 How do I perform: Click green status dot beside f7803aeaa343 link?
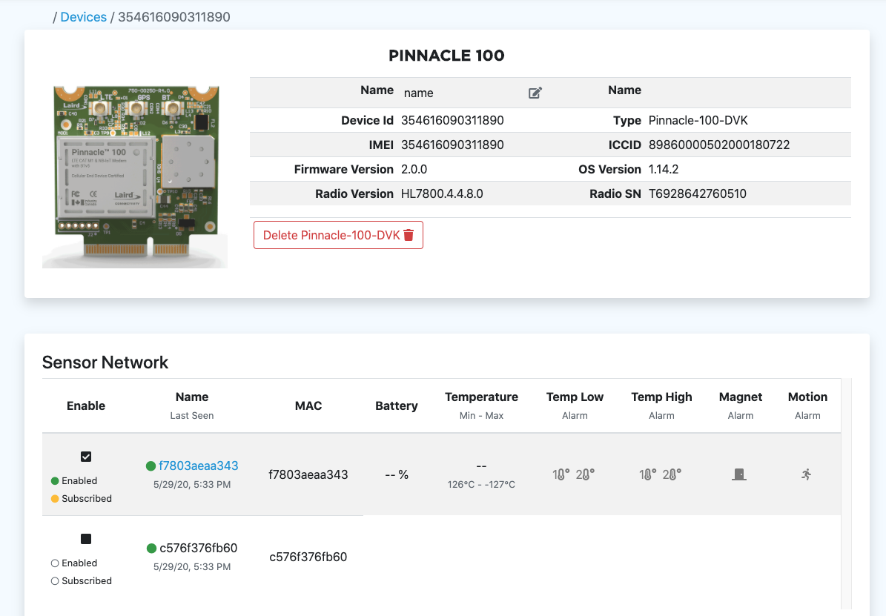tap(151, 466)
